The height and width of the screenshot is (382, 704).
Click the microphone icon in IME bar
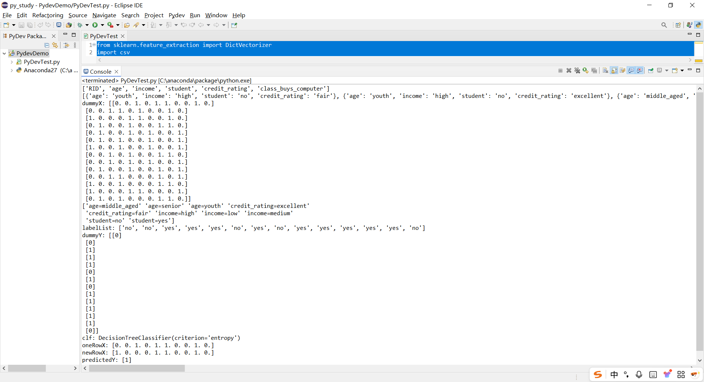pos(639,374)
